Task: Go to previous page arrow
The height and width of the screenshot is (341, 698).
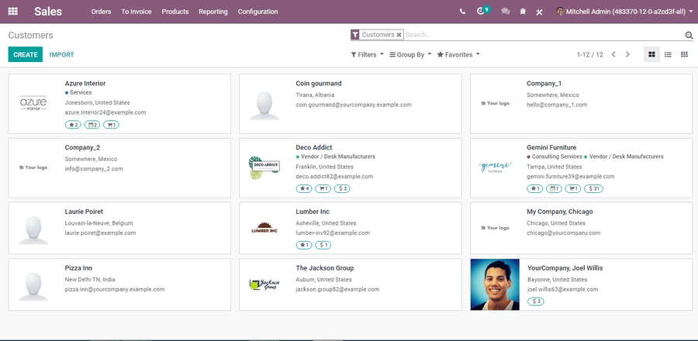Action: tap(613, 55)
